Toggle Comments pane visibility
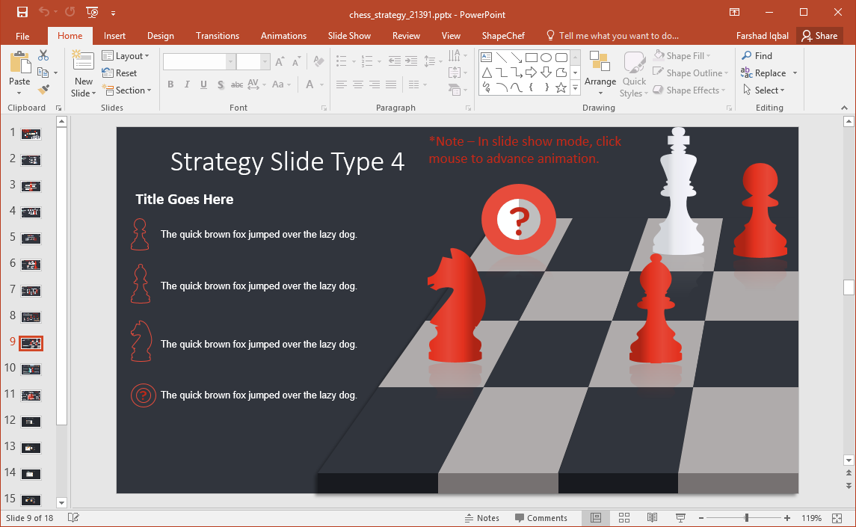Image resolution: width=856 pixels, height=527 pixels. [541, 517]
